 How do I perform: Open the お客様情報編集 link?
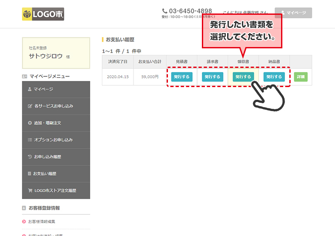42,222
